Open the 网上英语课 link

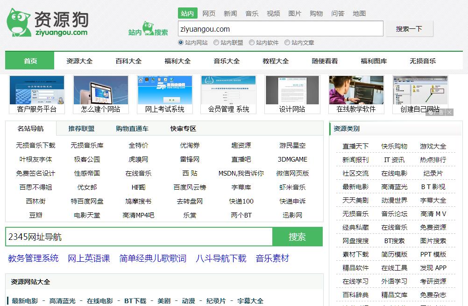[89, 258]
